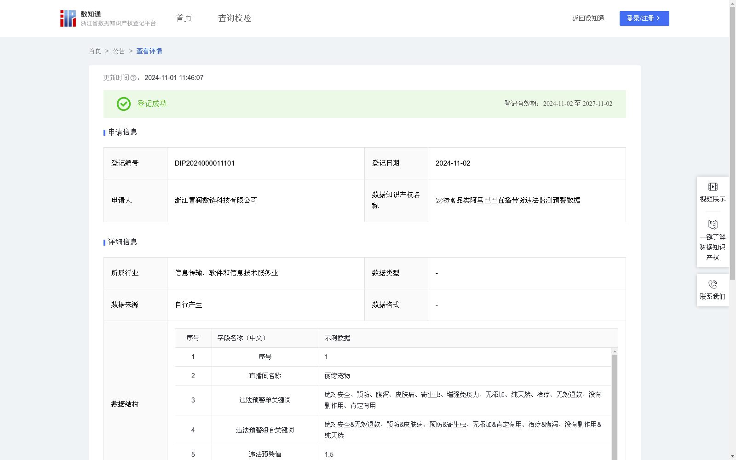Click the inner table scroll-up arrow
Image resolution: width=736 pixels, height=460 pixels.
pyautogui.click(x=615, y=351)
